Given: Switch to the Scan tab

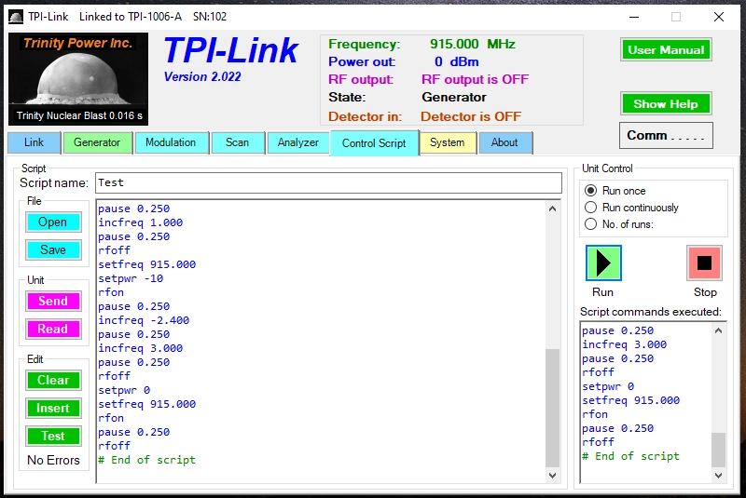Looking at the screenshot, I should (237, 142).
